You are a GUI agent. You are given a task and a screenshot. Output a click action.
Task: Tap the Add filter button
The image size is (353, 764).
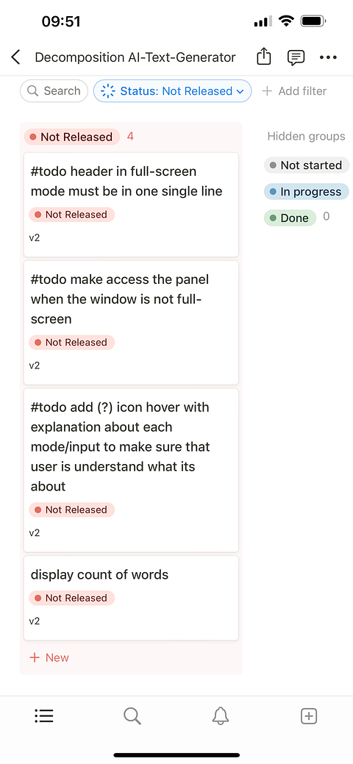(x=294, y=91)
